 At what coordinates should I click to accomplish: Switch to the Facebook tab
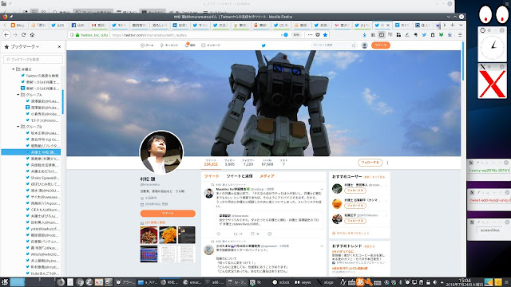point(78,25)
